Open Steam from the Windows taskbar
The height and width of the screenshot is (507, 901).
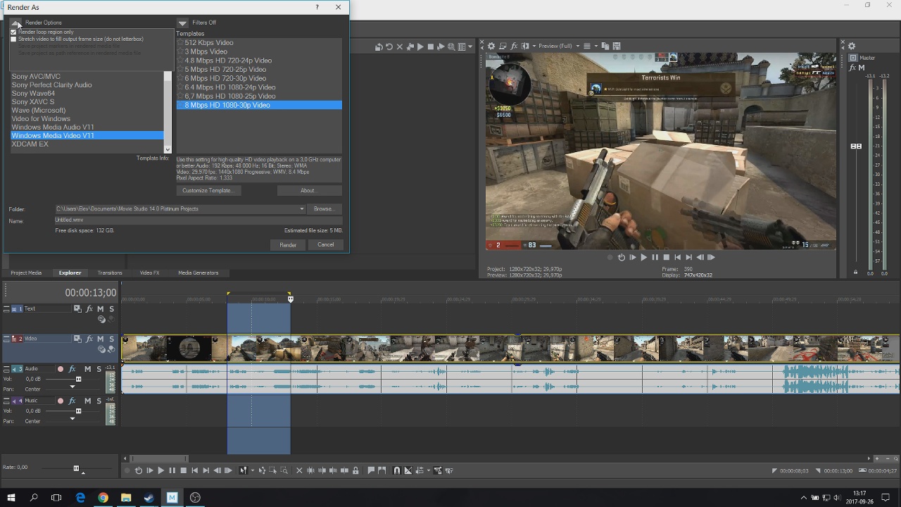point(149,498)
